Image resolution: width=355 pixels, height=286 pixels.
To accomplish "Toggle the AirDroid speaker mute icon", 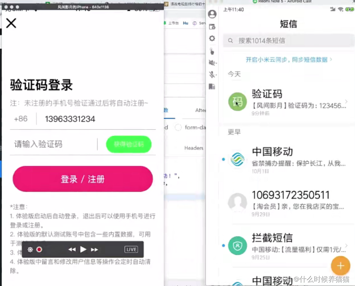I will (x=212, y=63).
